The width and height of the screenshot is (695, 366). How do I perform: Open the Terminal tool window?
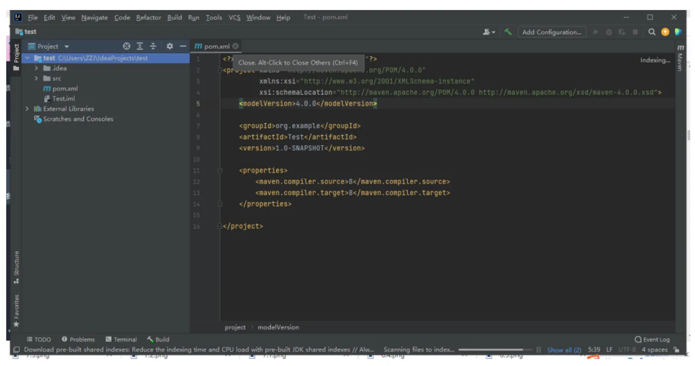pyautogui.click(x=121, y=339)
